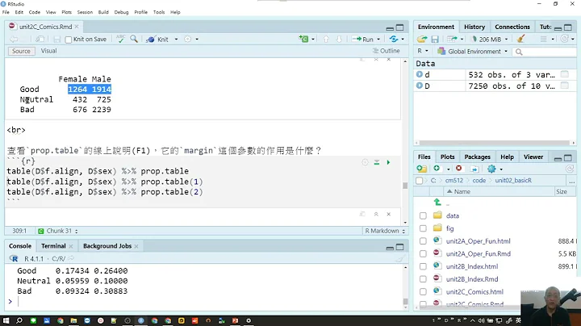This screenshot has height=326, width=581.
Task: Open Files More gear menu
Action: [495, 169]
